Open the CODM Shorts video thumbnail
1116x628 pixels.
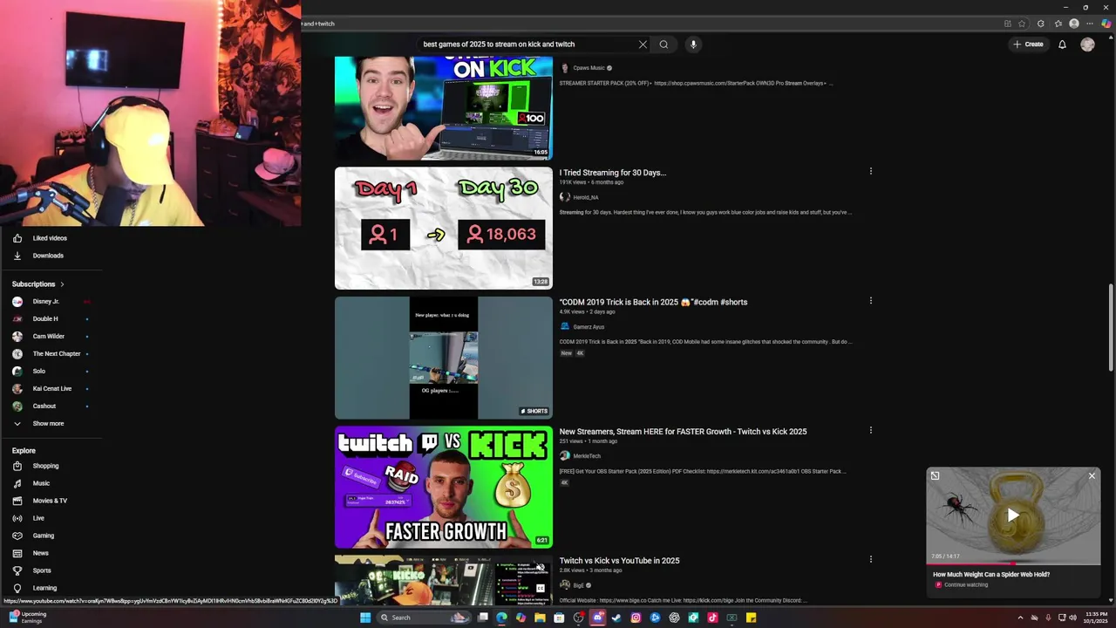point(444,358)
